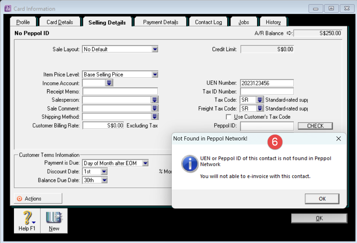Switch to the Payment Details tab

[161, 22]
